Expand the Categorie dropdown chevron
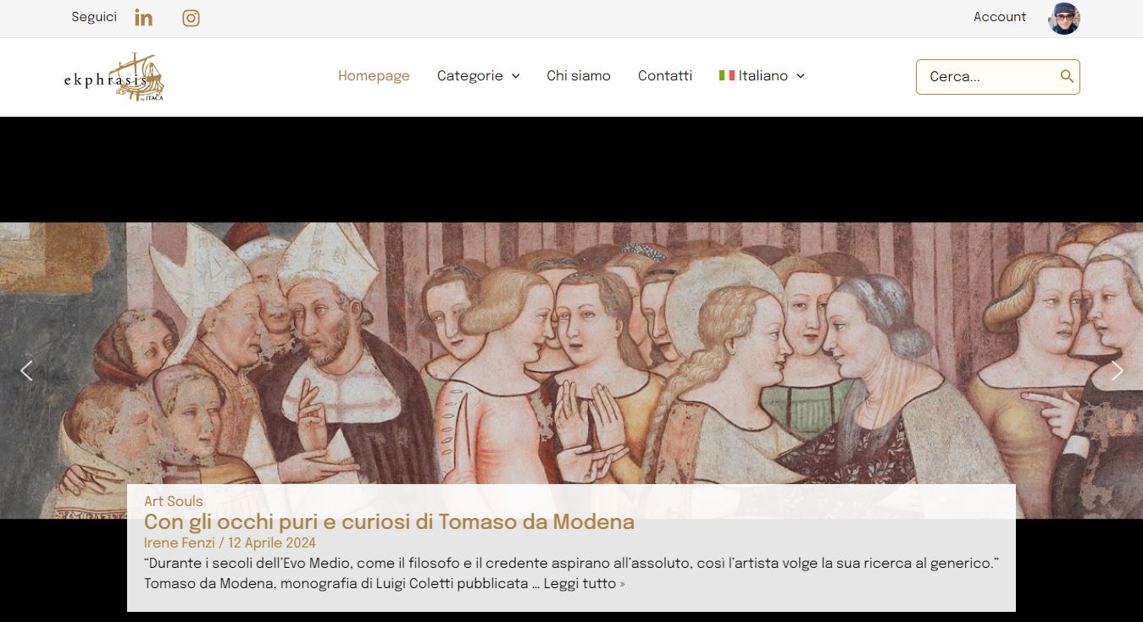The height and width of the screenshot is (622, 1143). tap(515, 76)
